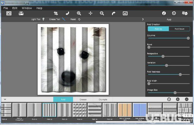Select the selected Fold 12 striped preset
The width and height of the screenshot is (194, 125).
coord(49,110)
